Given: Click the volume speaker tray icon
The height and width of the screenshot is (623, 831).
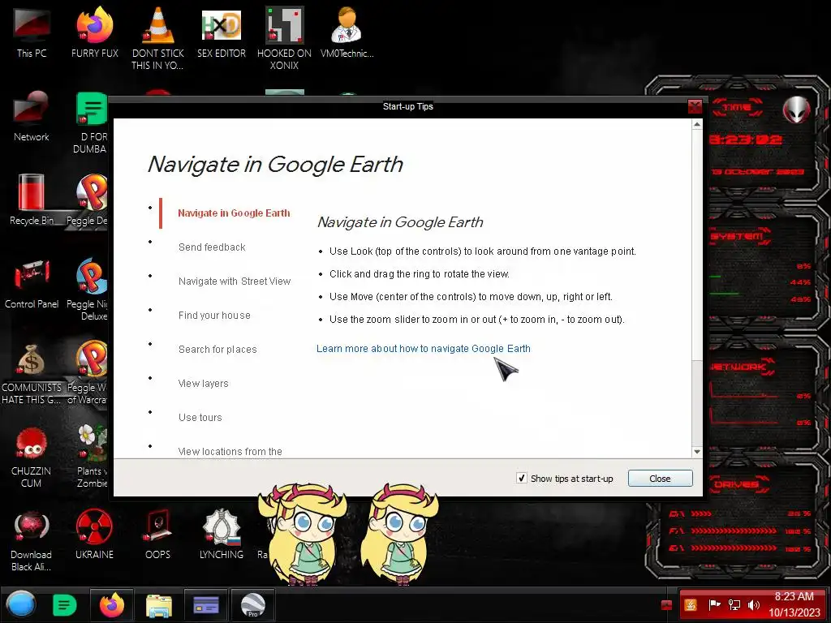Looking at the screenshot, I should [753, 605].
